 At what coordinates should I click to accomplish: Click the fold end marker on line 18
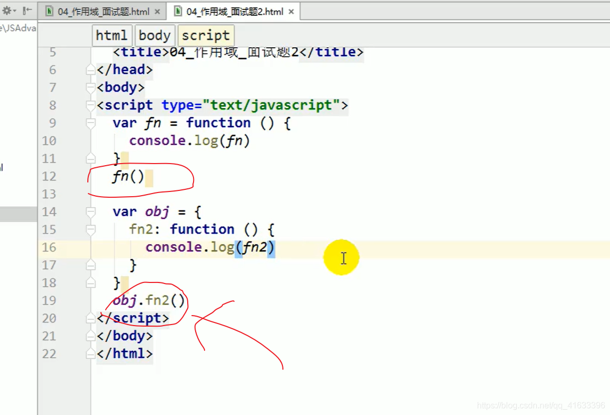90,283
